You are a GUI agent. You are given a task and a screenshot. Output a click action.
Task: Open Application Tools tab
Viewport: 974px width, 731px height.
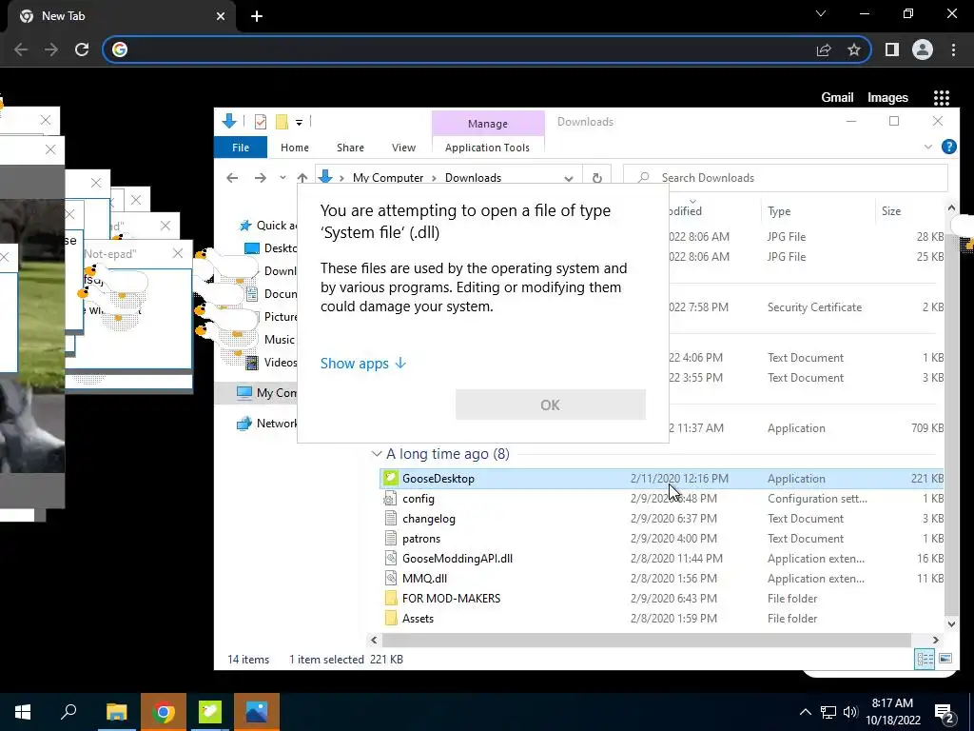pyautogui.click(x=488, y=148)
